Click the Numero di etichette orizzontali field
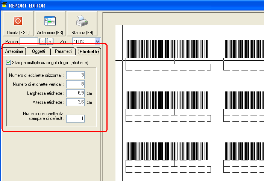Screen dimensions: 264x181 [x=76, y=75]
